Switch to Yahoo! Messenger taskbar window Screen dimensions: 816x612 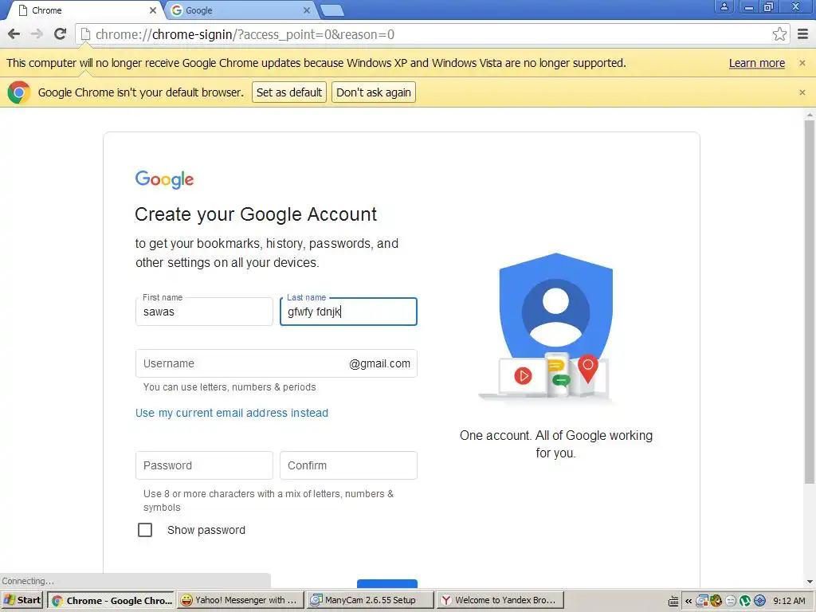click(240, 600)
